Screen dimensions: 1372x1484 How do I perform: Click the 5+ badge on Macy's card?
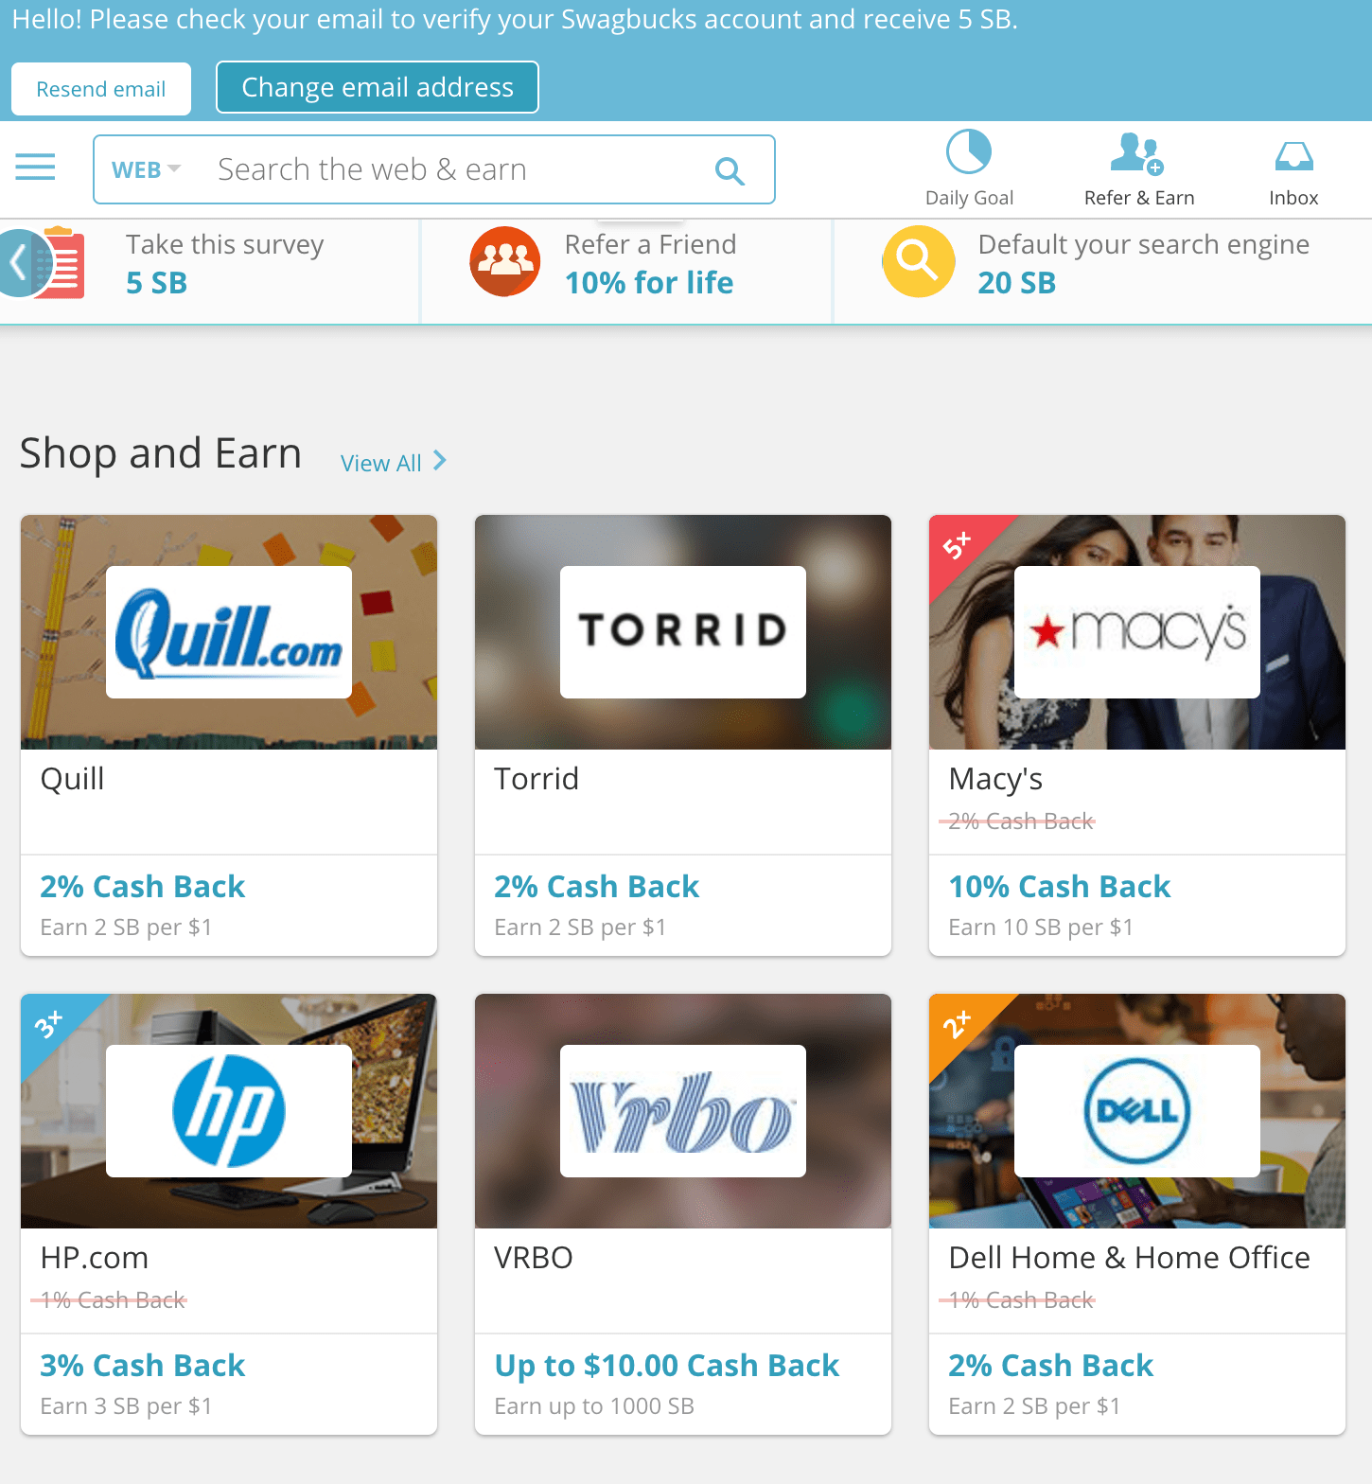[x=958, y=545]
